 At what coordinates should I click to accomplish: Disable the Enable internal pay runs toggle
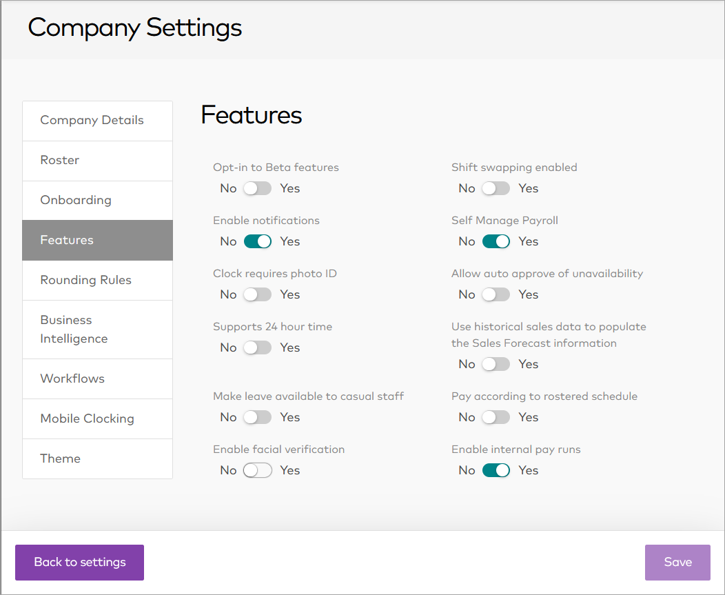496,470
